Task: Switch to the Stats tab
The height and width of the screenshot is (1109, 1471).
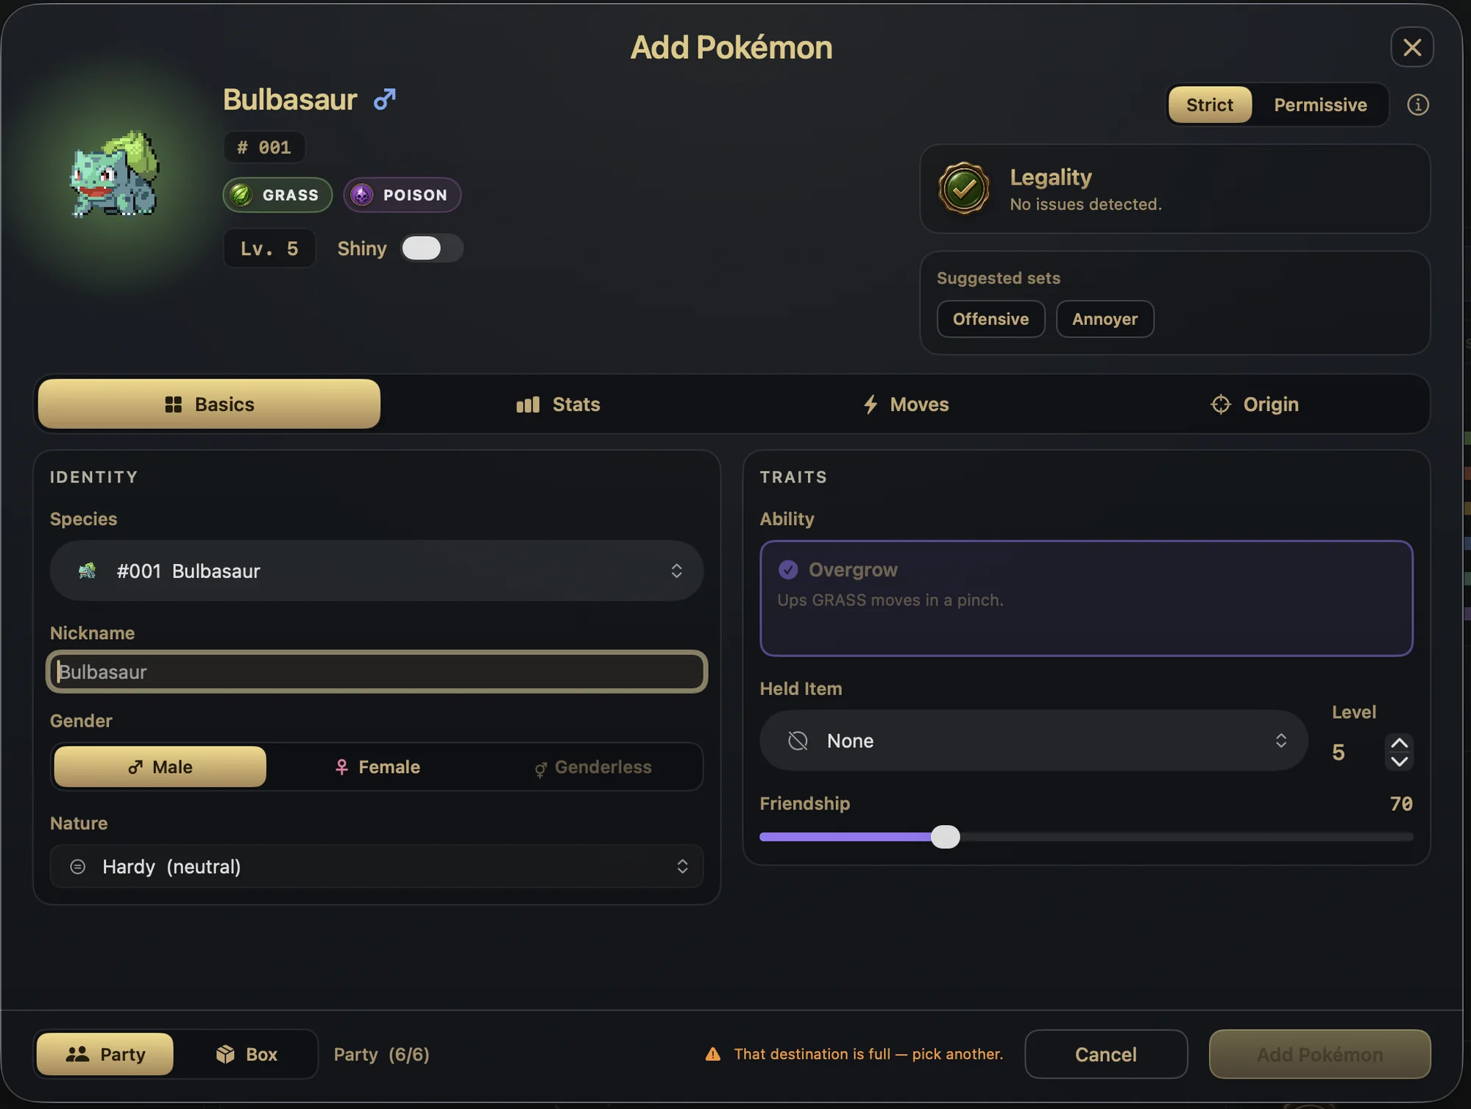Action: click(558, 404)
